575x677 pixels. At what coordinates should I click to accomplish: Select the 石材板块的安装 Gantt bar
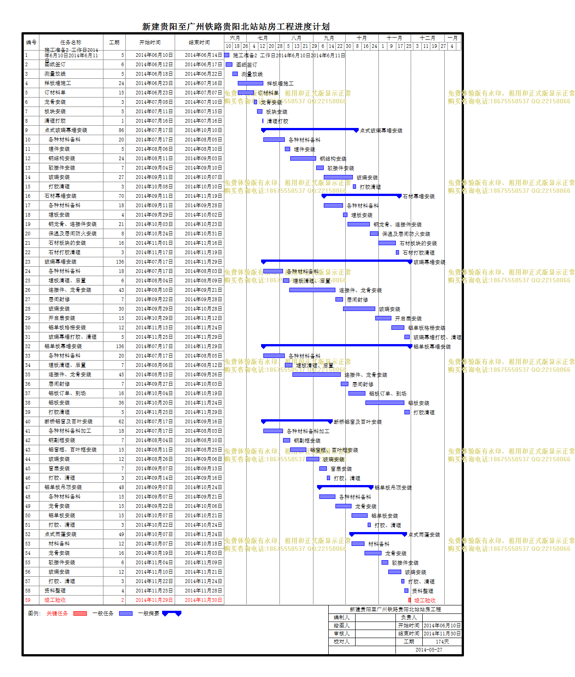(x=387, y=243)
